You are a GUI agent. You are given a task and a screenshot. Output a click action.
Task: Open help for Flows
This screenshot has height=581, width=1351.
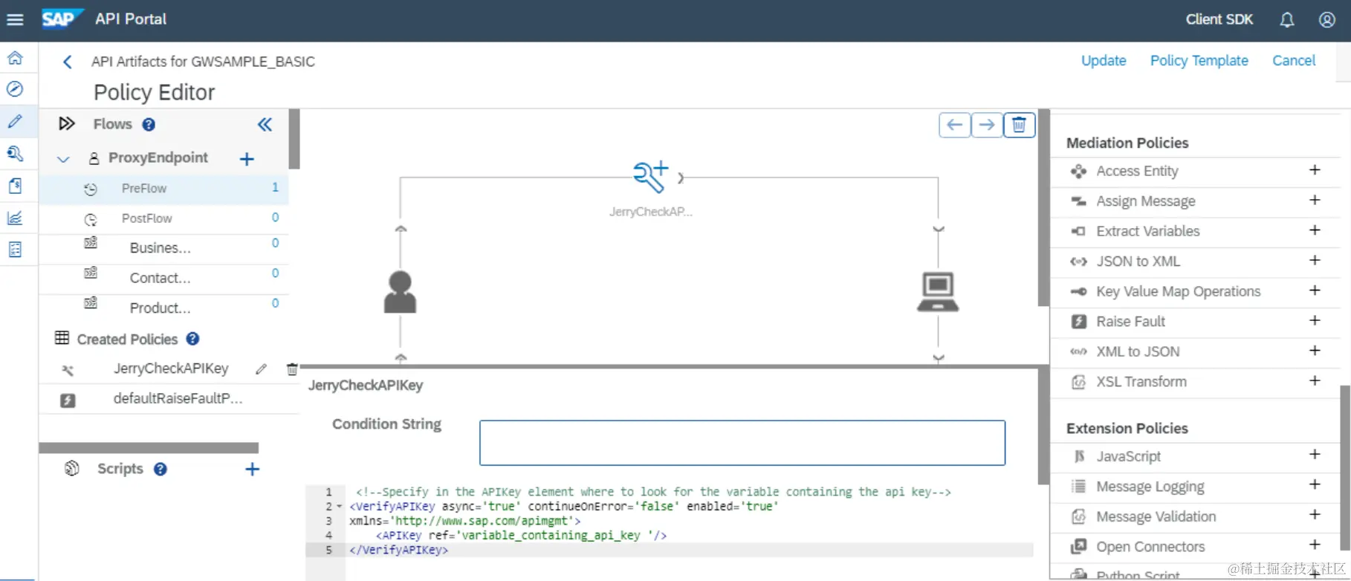point(149,125)
